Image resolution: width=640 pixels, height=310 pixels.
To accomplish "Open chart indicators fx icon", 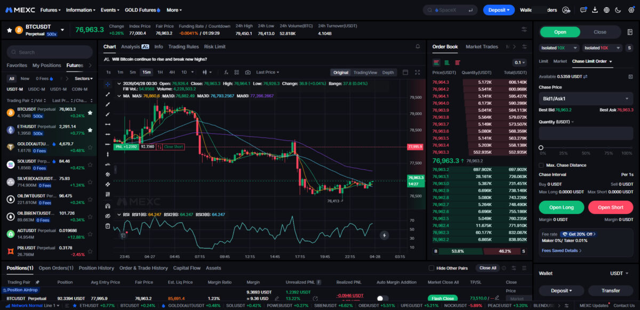I will point(226,72).
